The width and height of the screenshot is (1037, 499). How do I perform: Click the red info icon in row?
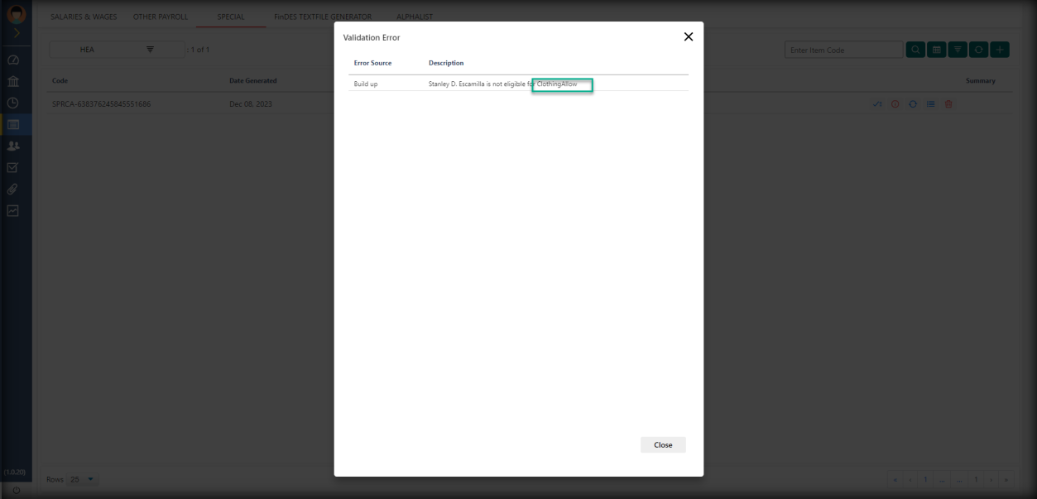coord(895,104)
